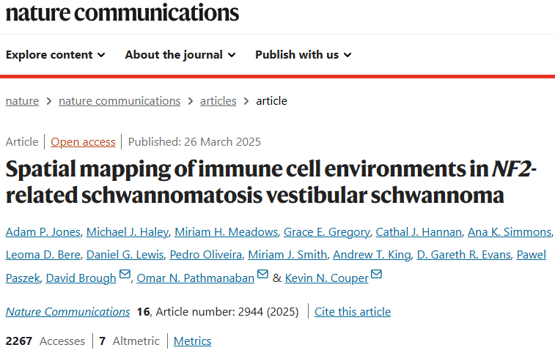Select author Pedro Oliveira

tap(205, 255)
